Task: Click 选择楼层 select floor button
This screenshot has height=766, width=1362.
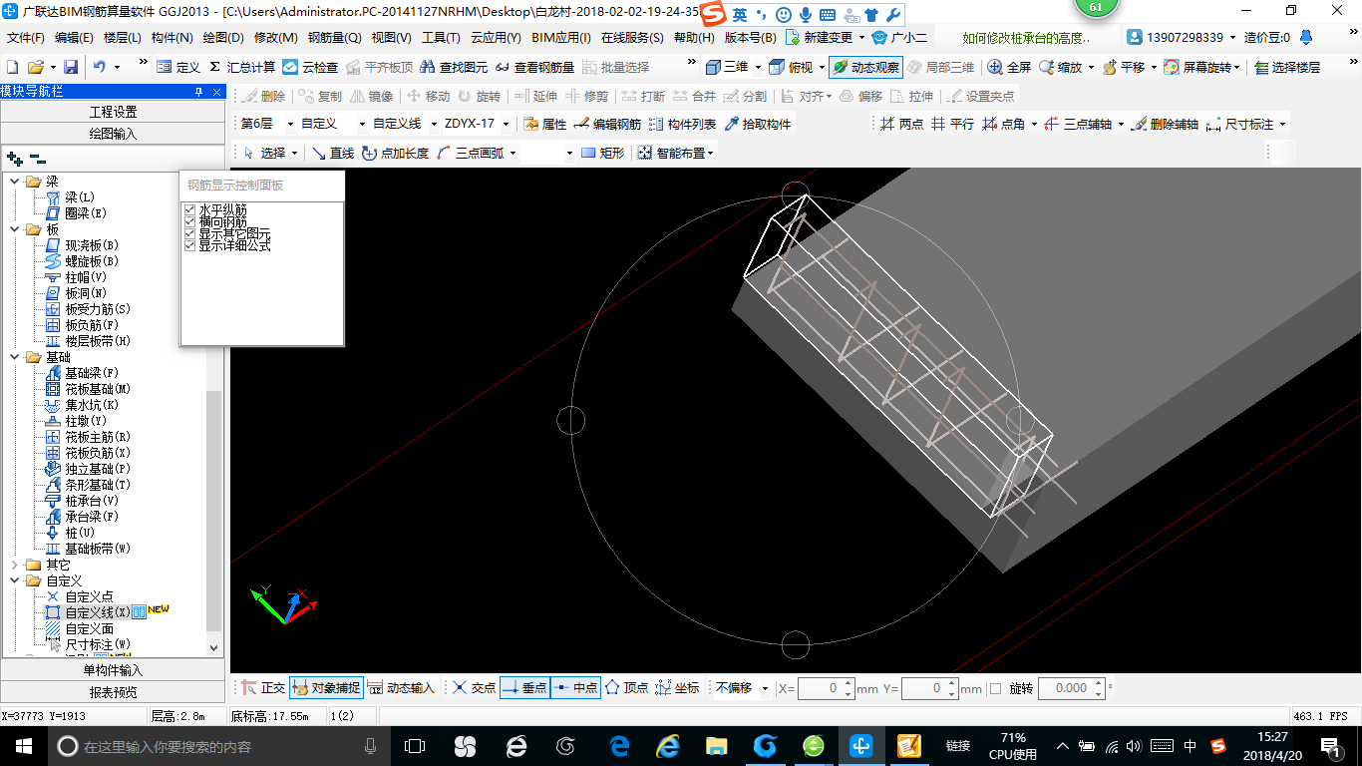Action: [1287, 67]
